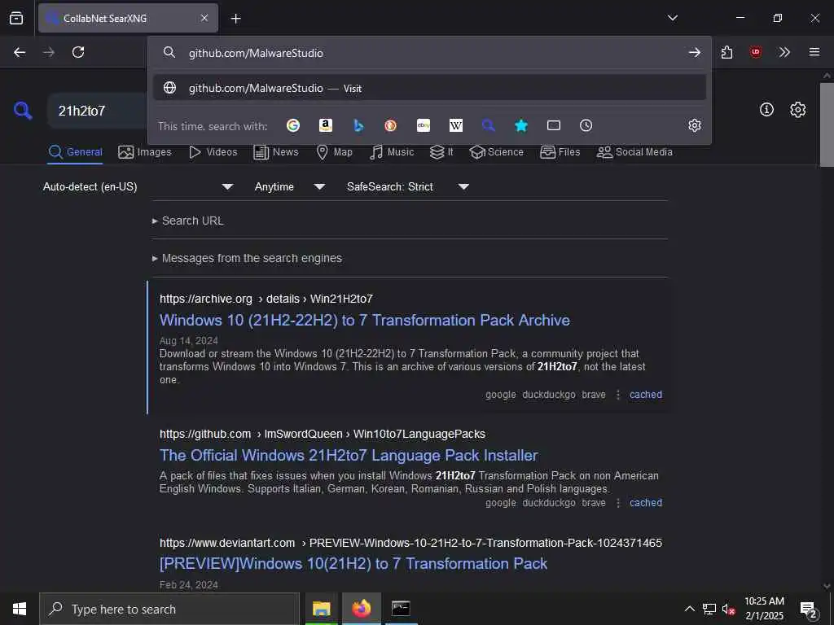834x625 pixels.
Task: Open the Anytime time range dropdown
Action: [290, 186]
